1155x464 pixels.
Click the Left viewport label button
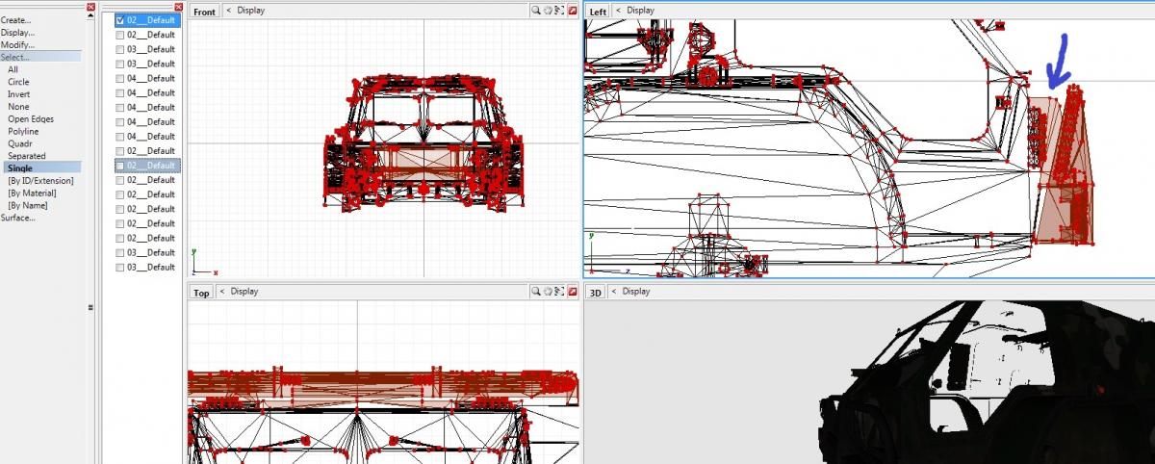pos(599,12)
